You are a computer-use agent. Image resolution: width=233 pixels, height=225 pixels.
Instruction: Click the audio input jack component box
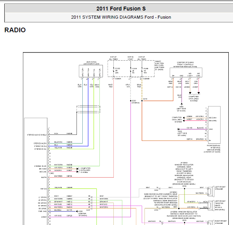91,71
